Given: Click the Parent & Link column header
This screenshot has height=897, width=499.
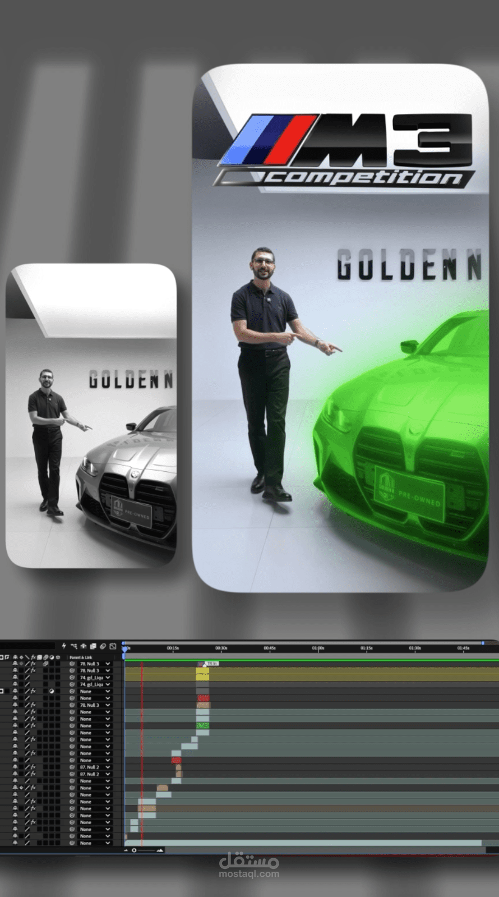Looking at the screenshot, I should point(81,657).
